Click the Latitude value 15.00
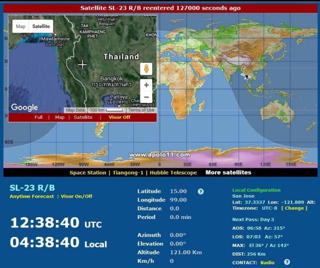 [178, 191]
